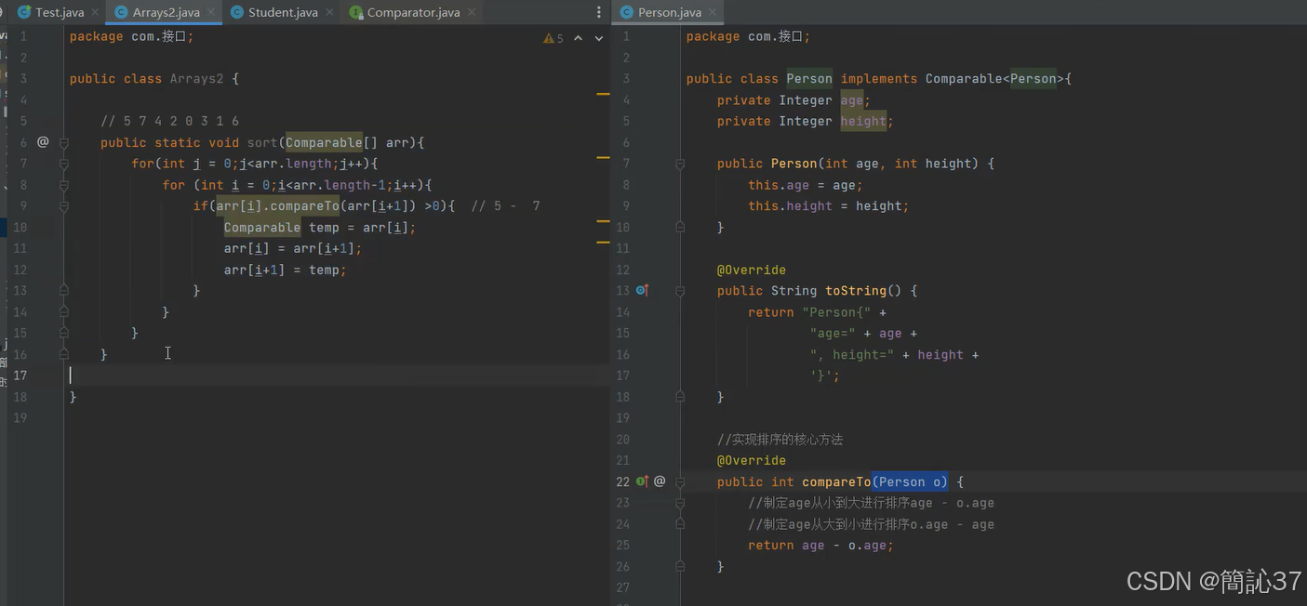This screenshot has height=606, width=1307.
Task: Click 'this.age = age;' line
Action: 806,185
